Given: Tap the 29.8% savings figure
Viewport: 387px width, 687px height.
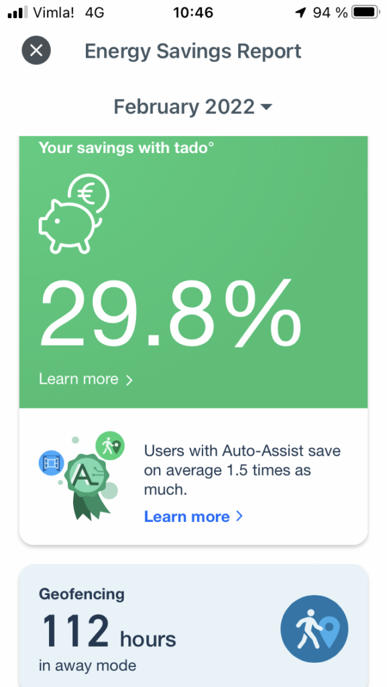Looking at the screenshot, I should coord(171,313).
